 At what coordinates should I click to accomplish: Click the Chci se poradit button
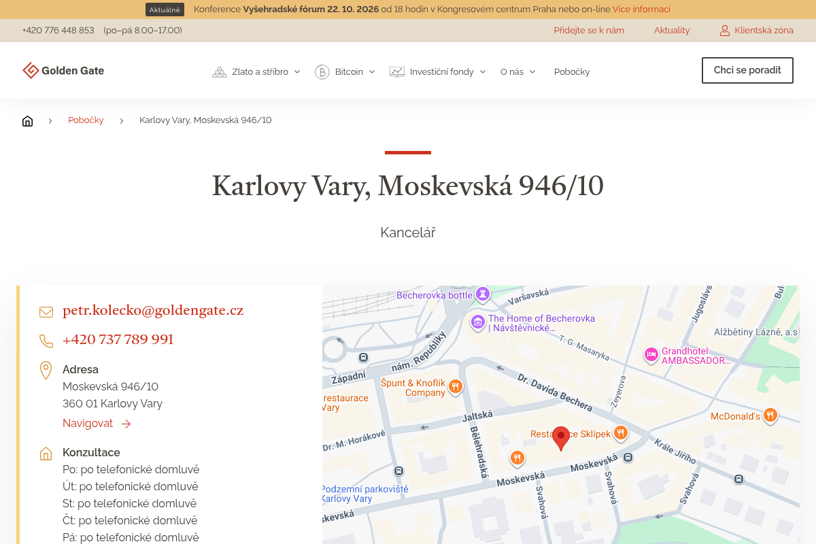click(747, 71)
